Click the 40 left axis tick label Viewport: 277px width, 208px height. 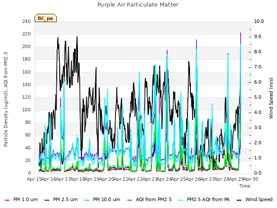pos(28,148)
